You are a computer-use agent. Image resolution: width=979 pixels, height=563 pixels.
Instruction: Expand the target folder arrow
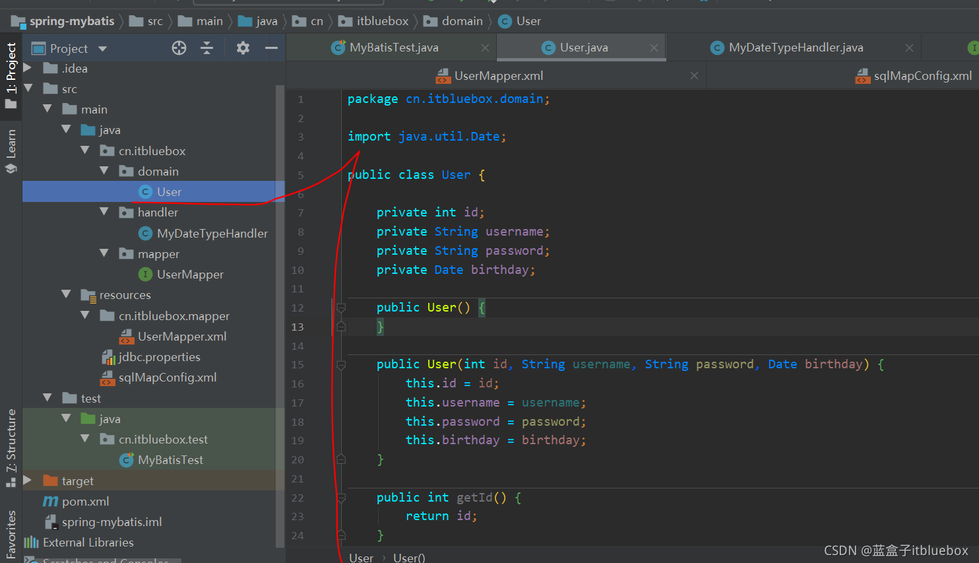28,480
